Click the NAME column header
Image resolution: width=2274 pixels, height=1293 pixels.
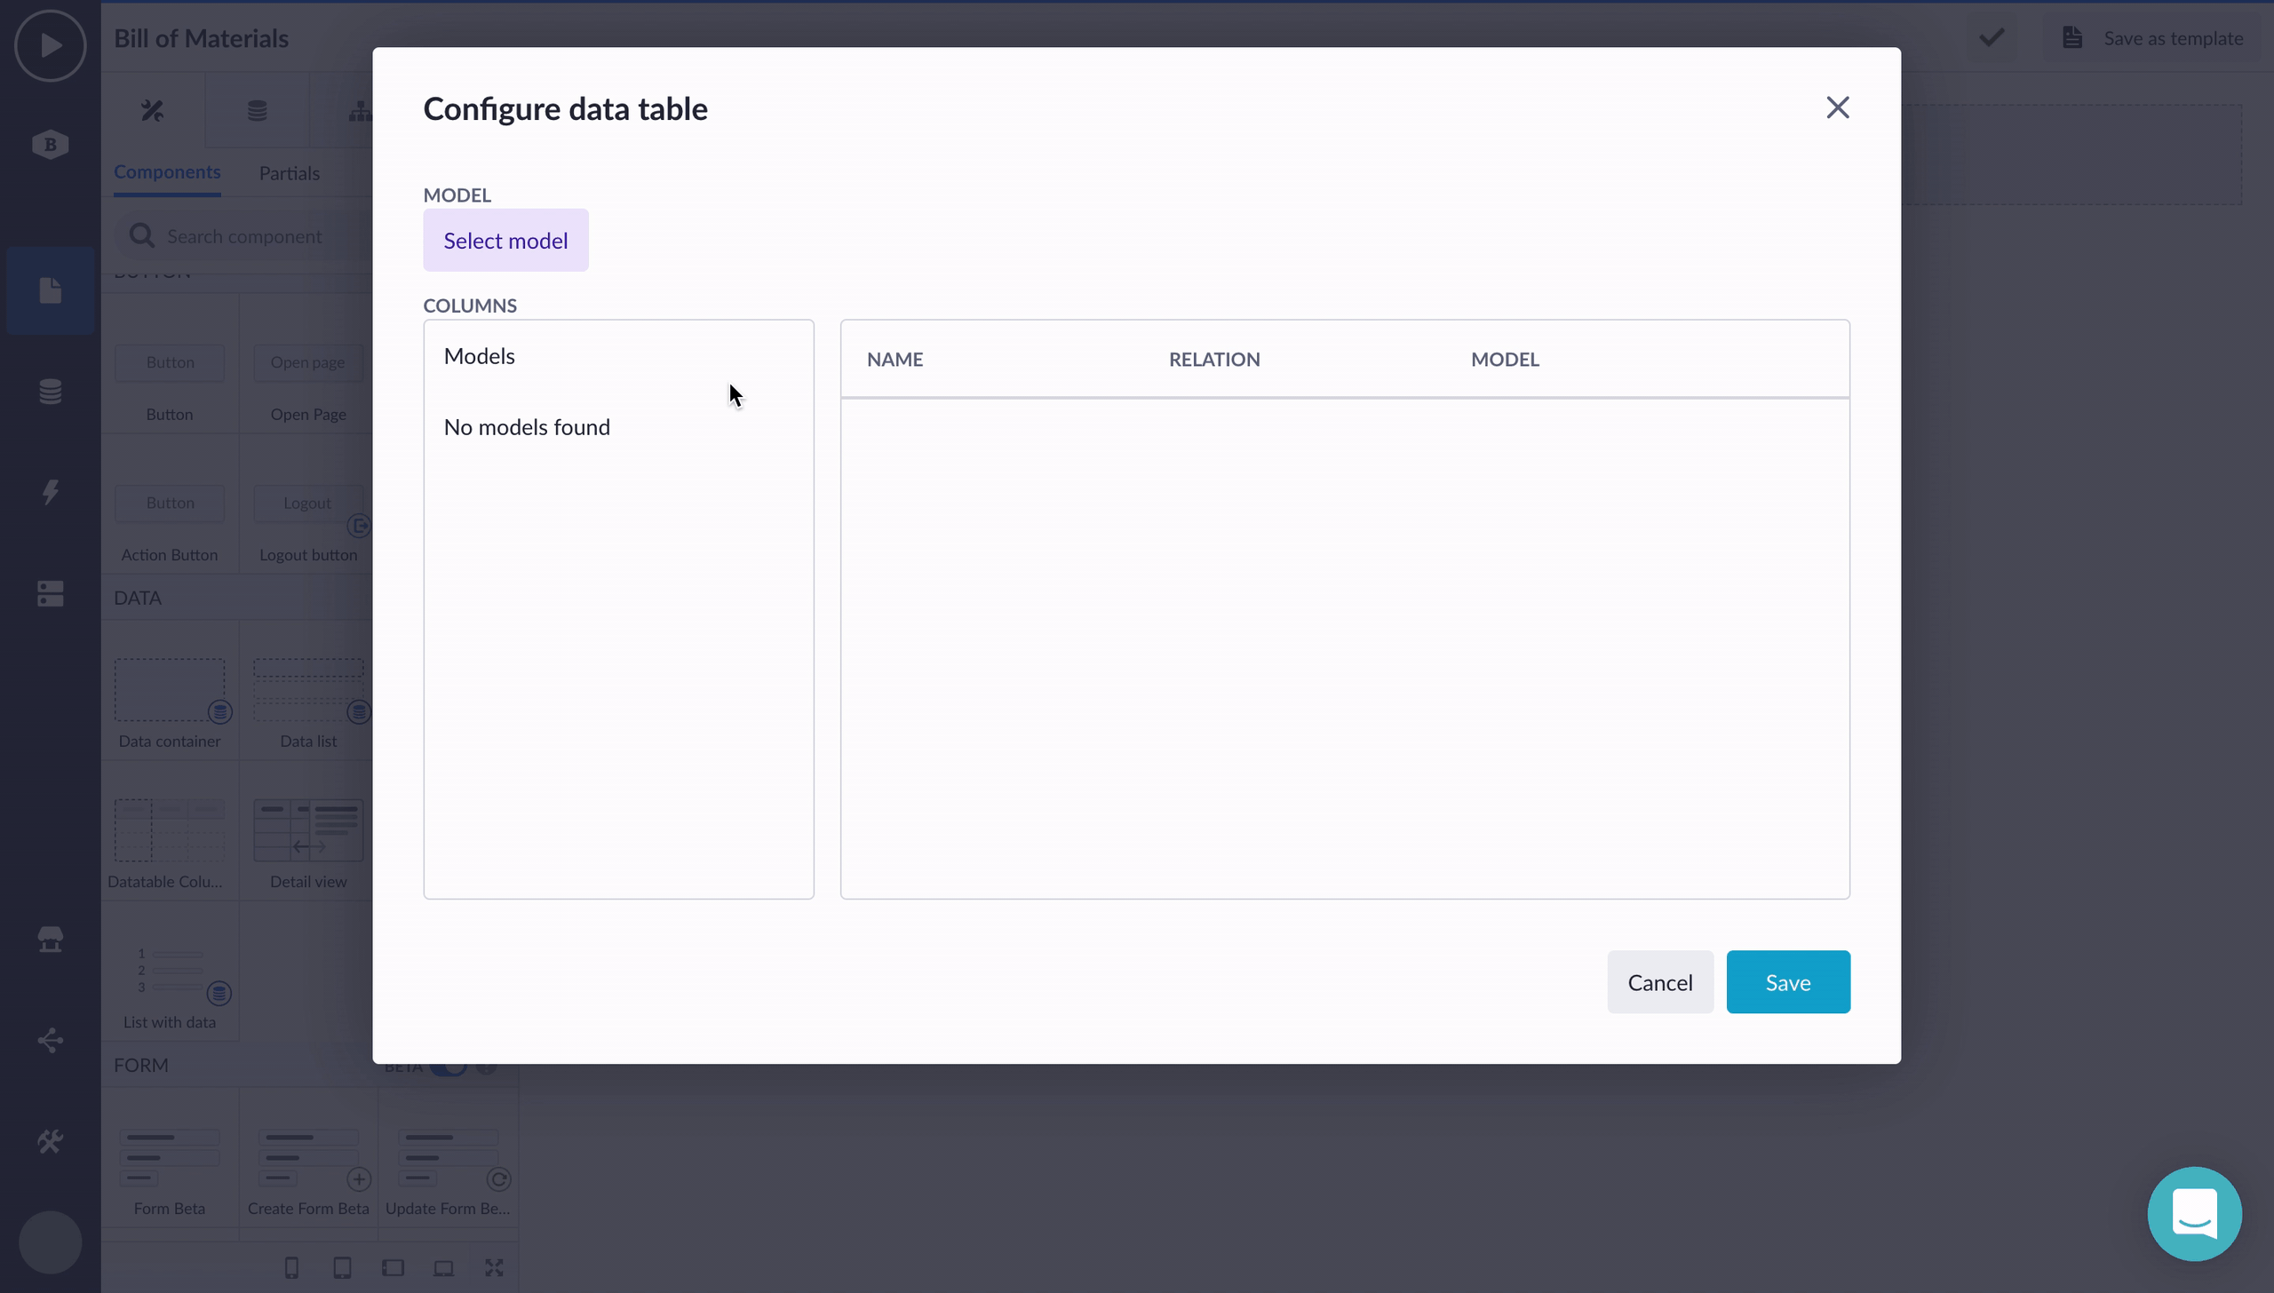click(894, 359)
